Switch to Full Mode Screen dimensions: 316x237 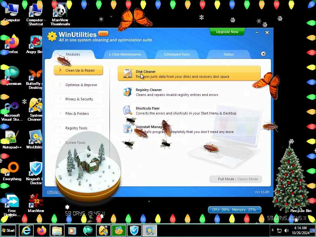point(226,179)
